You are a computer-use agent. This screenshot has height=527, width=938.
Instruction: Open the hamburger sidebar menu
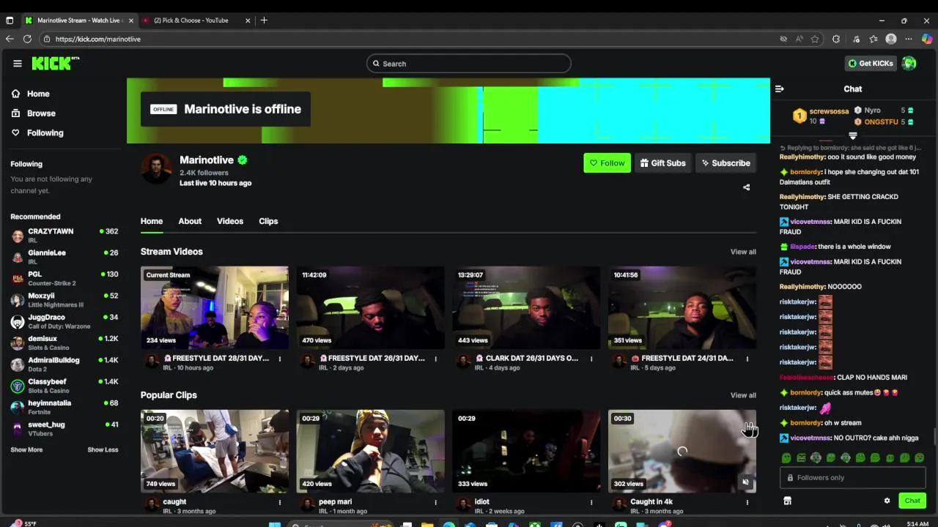(x=18, y=64)
